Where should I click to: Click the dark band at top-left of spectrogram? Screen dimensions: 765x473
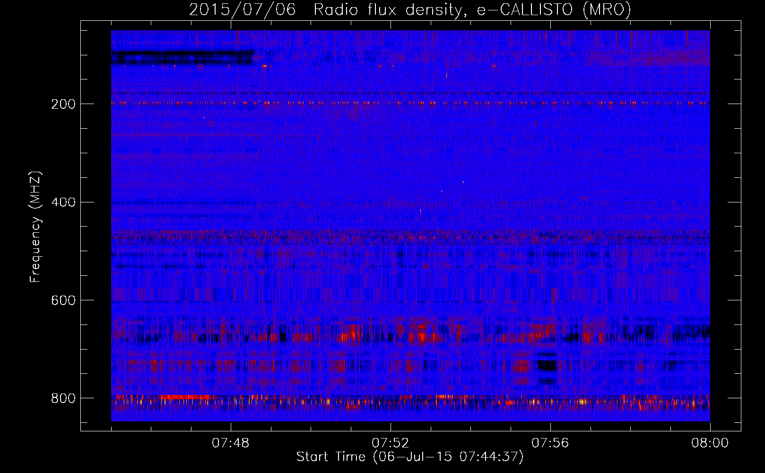183,57
